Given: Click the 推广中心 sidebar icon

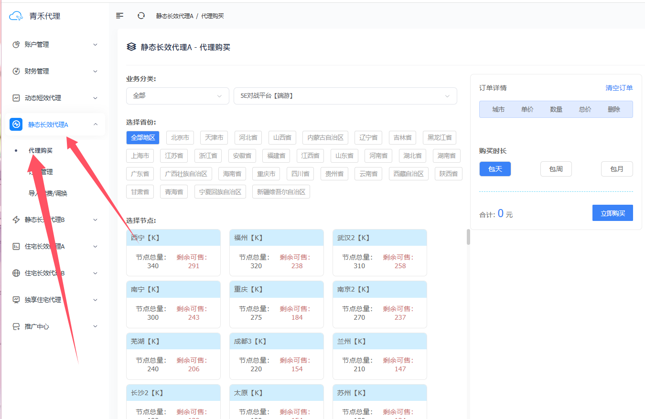Looking at the screenshot, I should coord(16,326).
